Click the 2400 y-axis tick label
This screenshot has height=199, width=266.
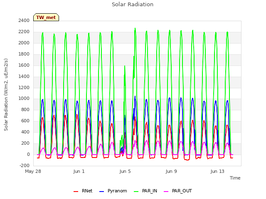(24, 20)
